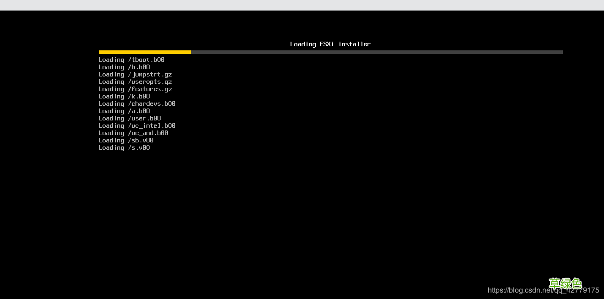Viewport: 604px width, 299px height.
Task: Select the line Loading /uc_intel.b00
Action: coord(137,125)
